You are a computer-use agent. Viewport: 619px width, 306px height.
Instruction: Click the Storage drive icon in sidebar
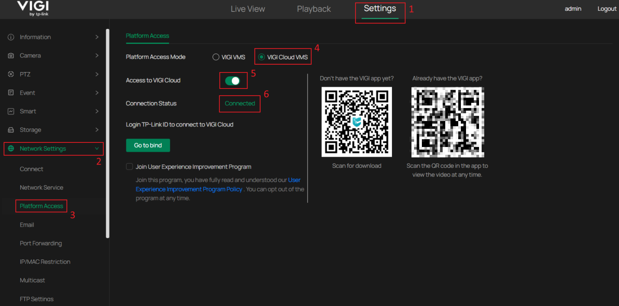[11, 130]
